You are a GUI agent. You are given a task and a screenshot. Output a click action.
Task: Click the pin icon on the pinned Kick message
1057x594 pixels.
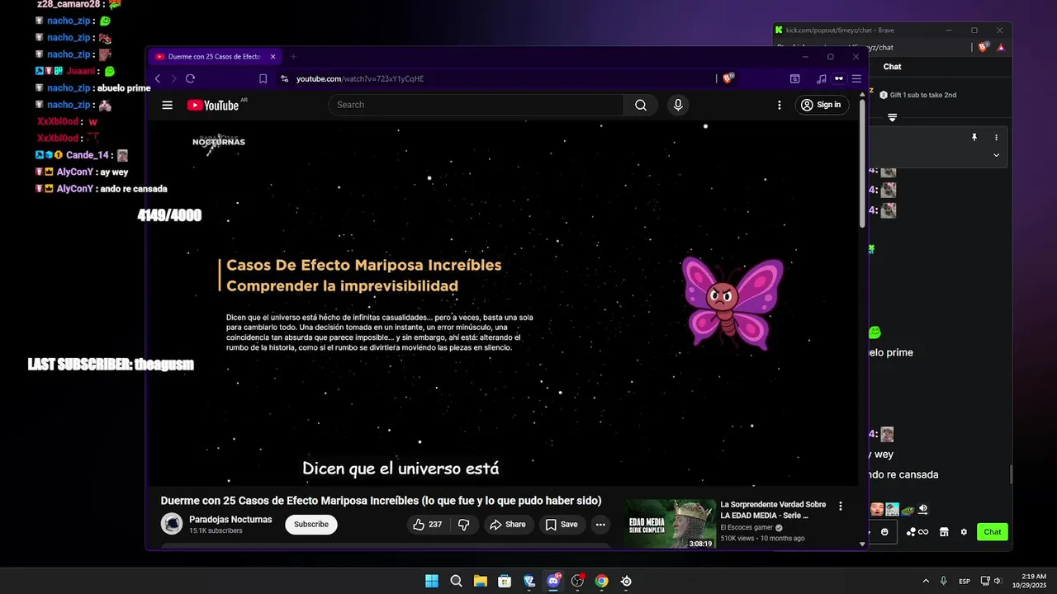pyautogui.click(x=974, y=138)
